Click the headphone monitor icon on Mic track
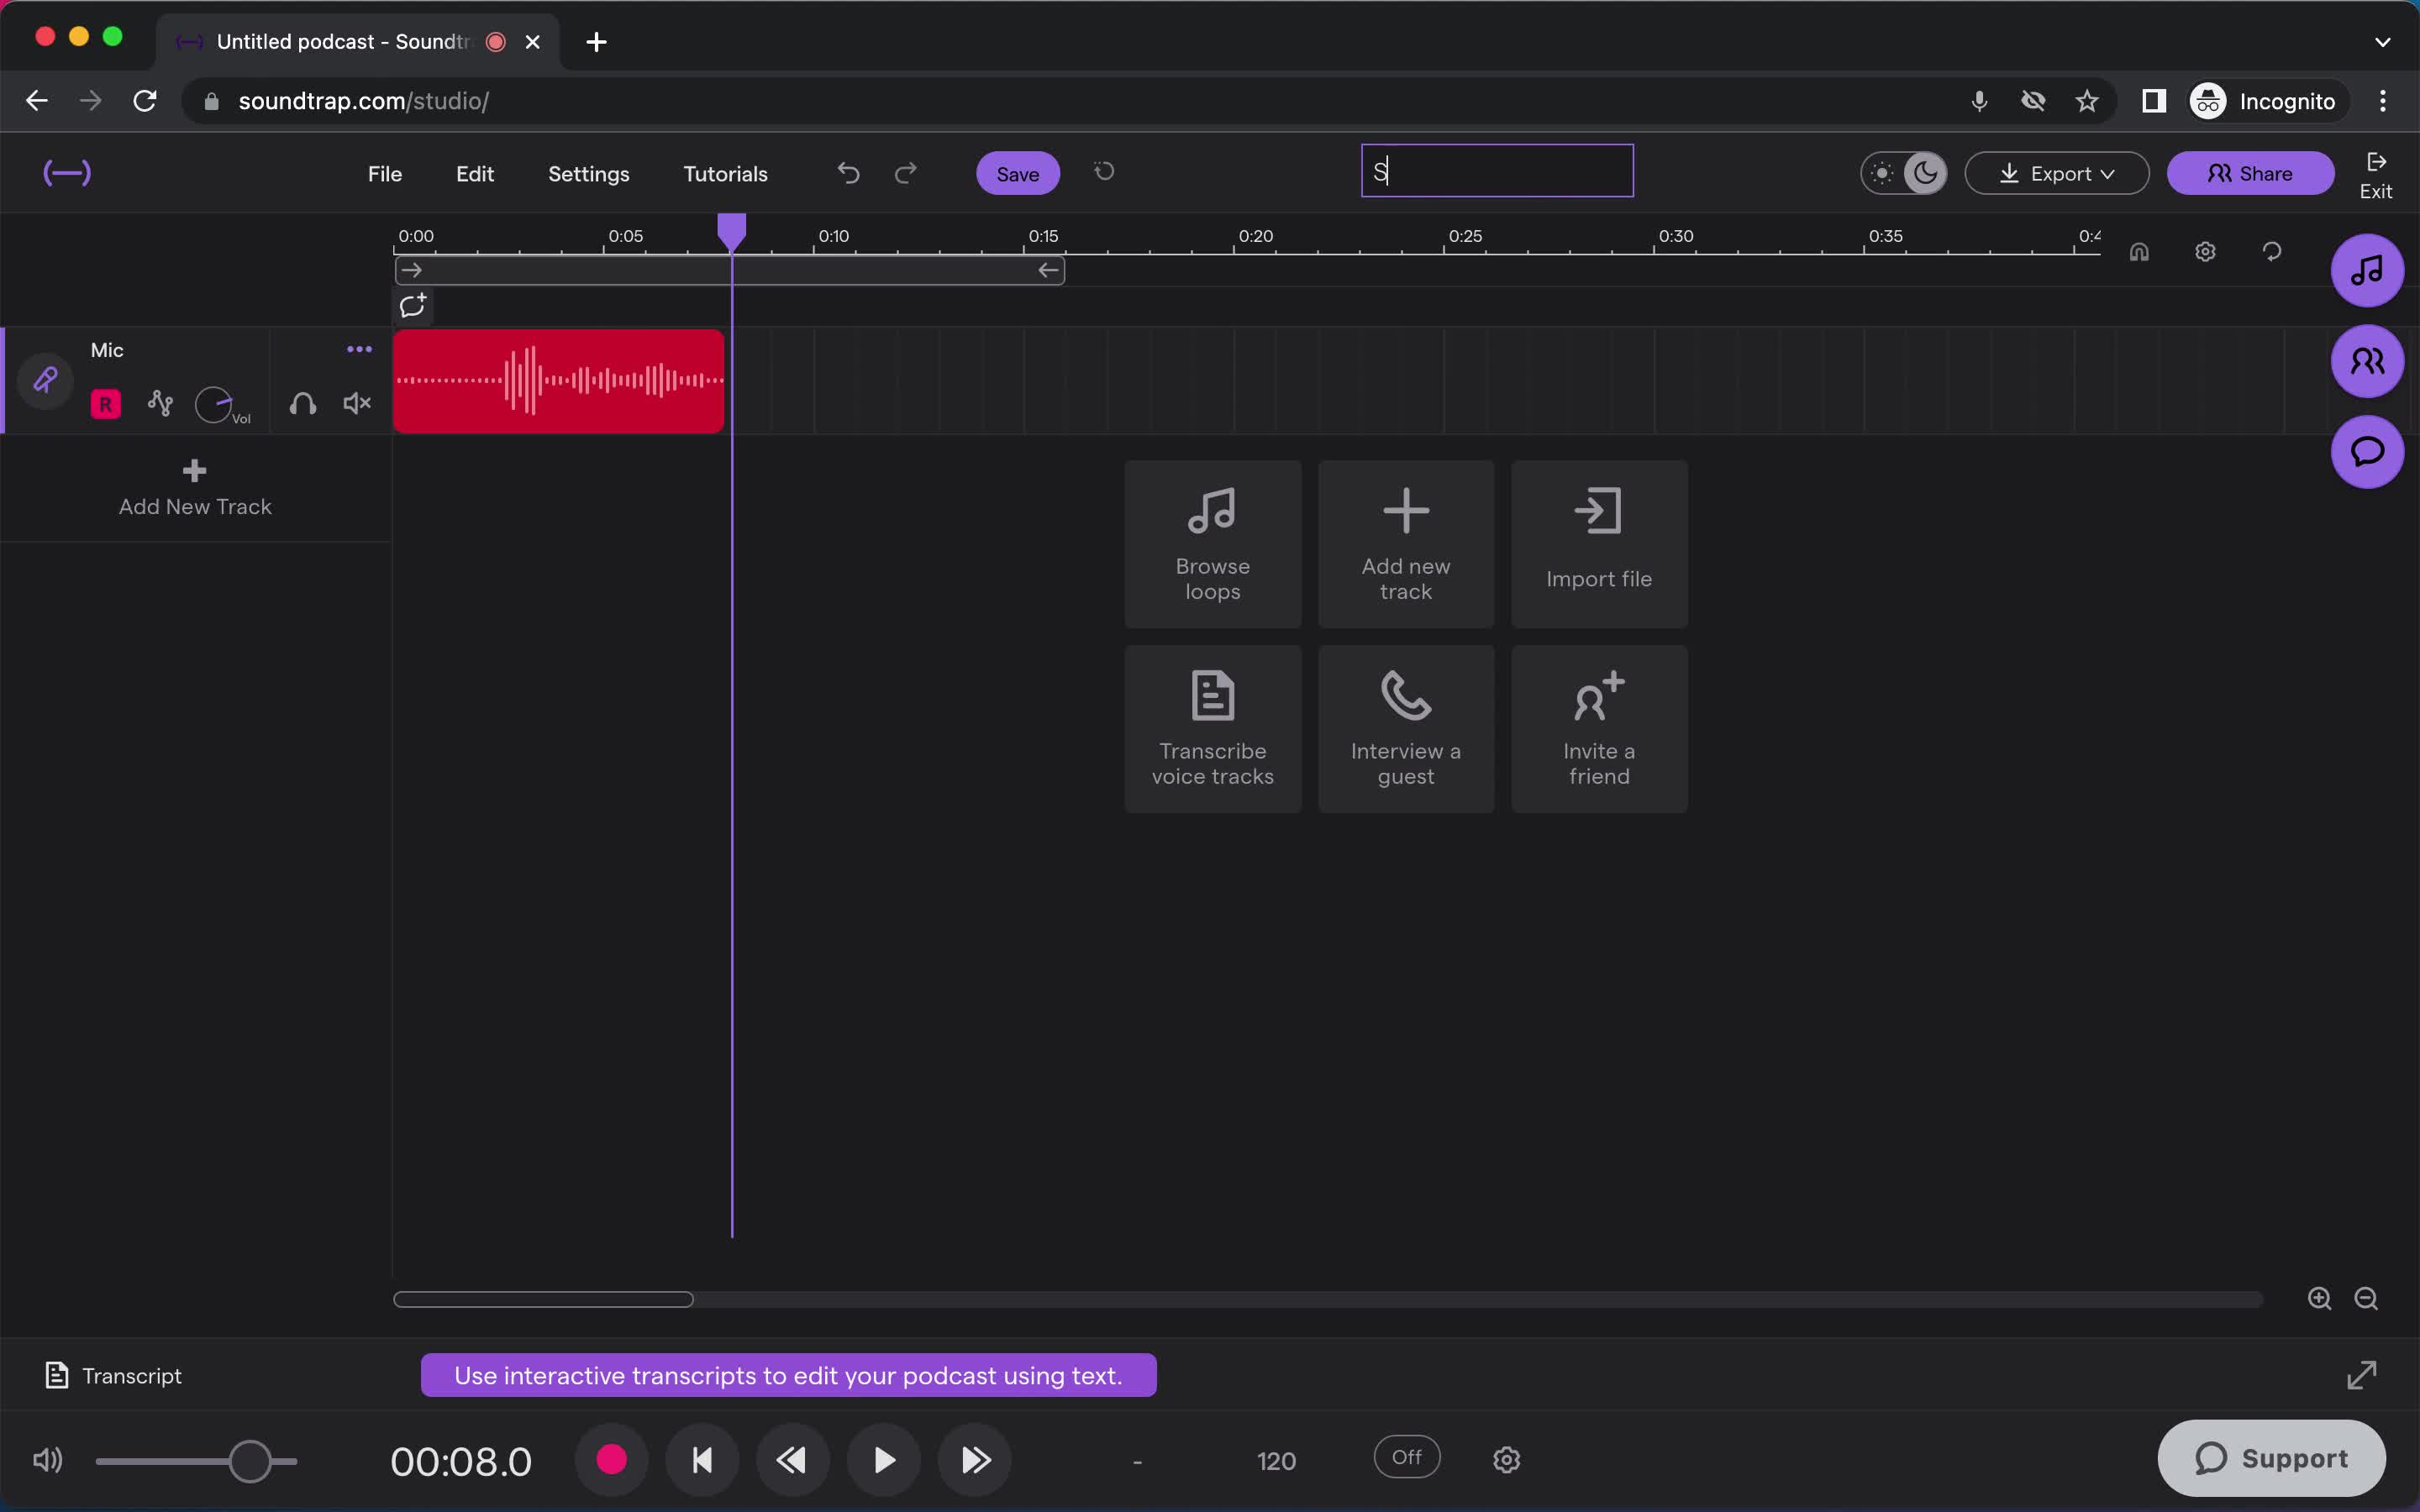This screenshot has height=1512, width=2420. 302,404
